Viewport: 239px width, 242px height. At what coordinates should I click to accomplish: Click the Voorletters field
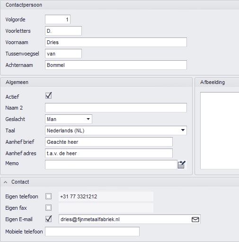[x=63, y=31]
